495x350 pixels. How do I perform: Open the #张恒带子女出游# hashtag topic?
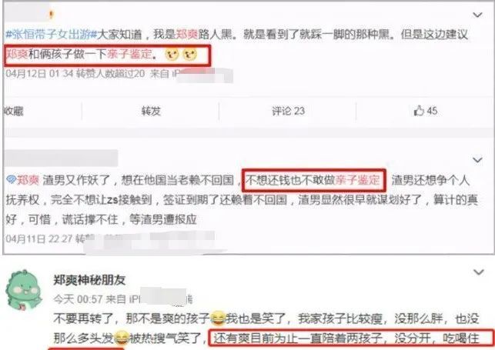point(51,34)
